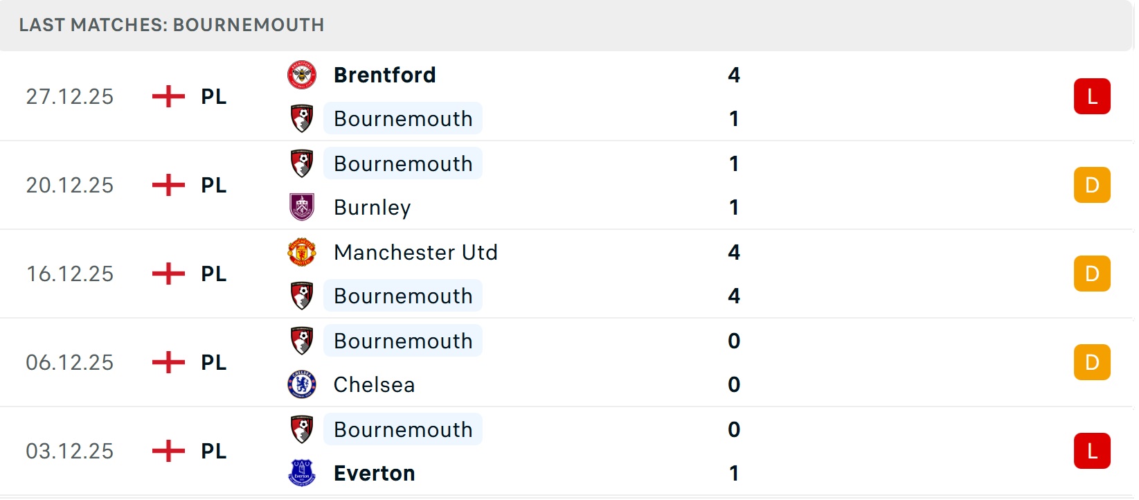The height and width of the screenshot is (500, 1139).
Task: Click the red L badge for Everton match
Action: [1091, 451]
